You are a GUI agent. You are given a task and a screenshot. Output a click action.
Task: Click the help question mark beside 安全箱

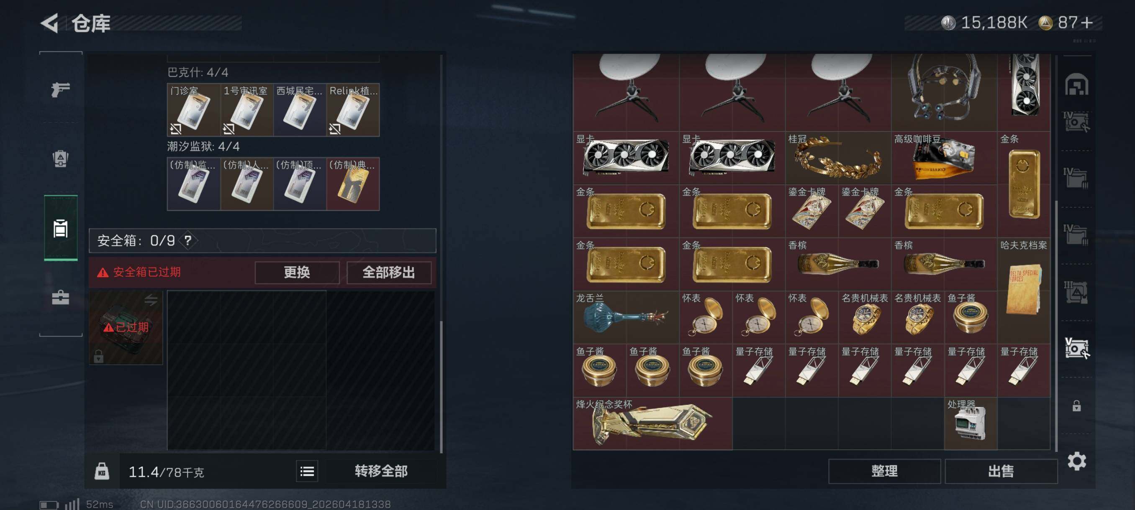(x=188, y=240)
